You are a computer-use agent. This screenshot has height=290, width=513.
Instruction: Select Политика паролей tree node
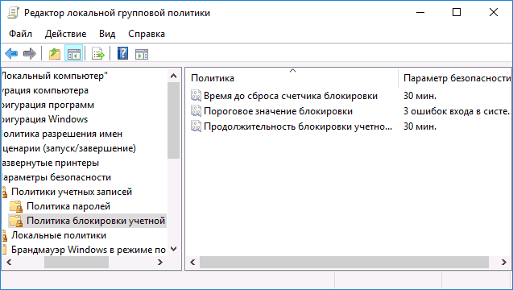pyautogui.click(x=68, y=206)
